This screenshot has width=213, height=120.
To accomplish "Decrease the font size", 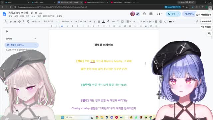I will [x=76, y=21].
